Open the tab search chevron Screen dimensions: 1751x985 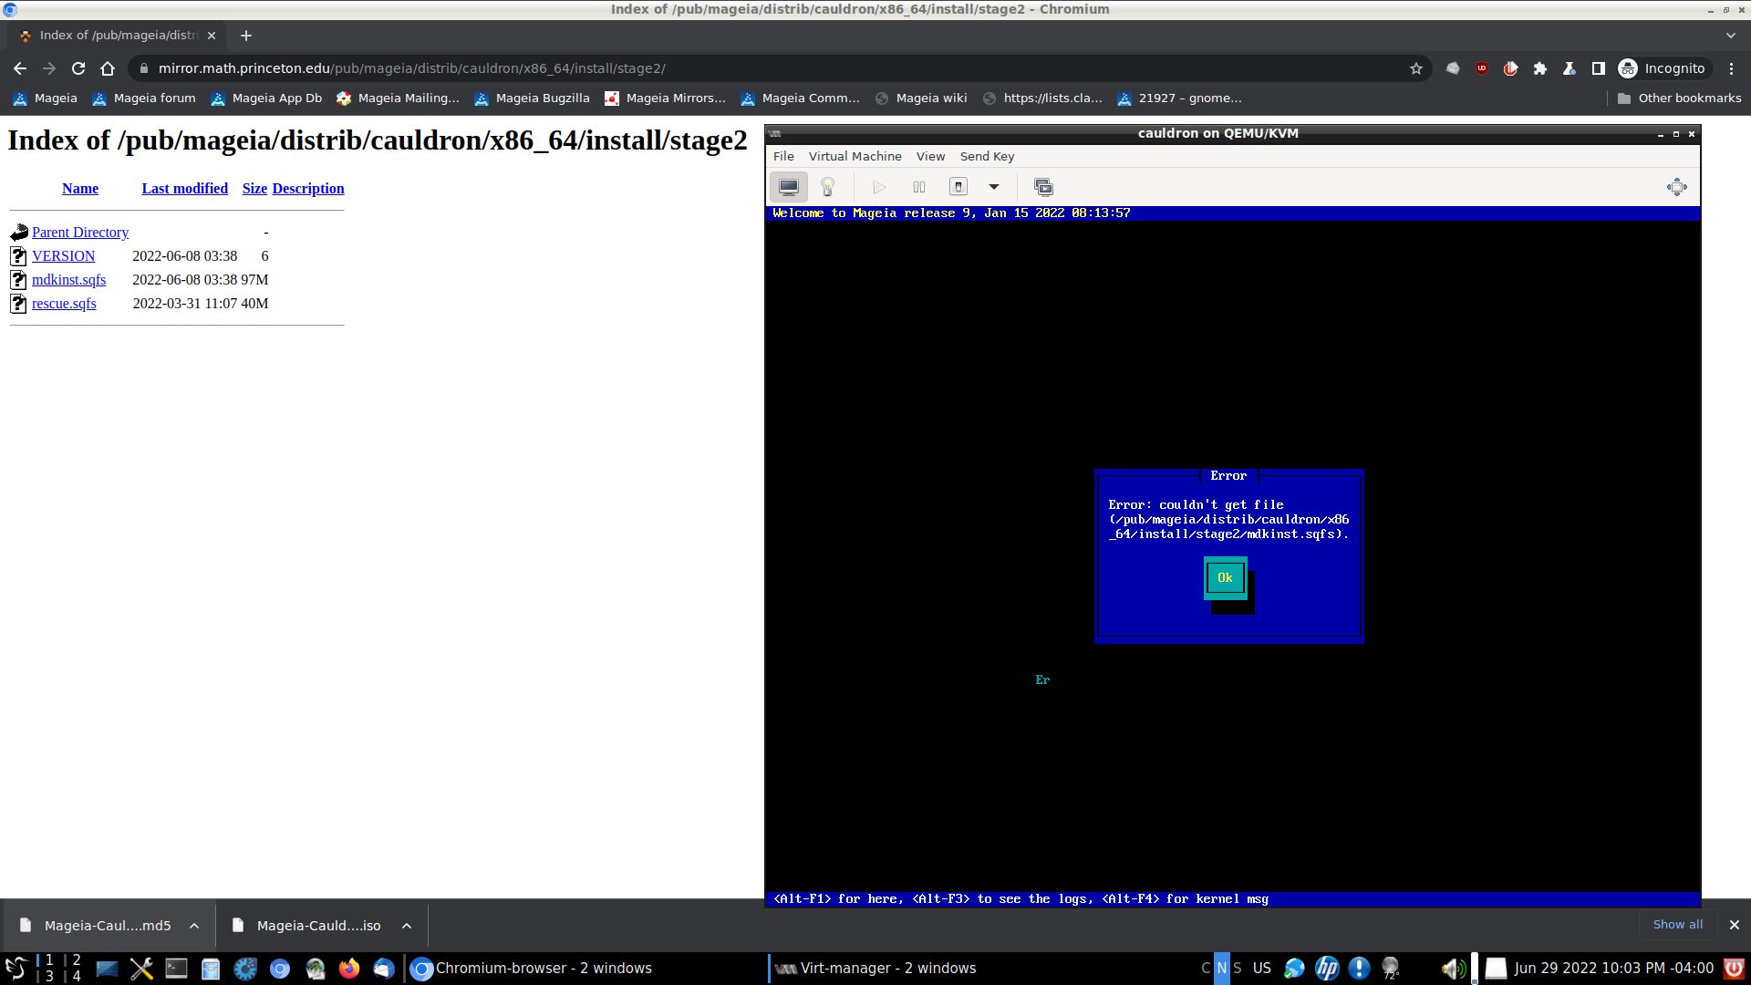pos(1731,36)
